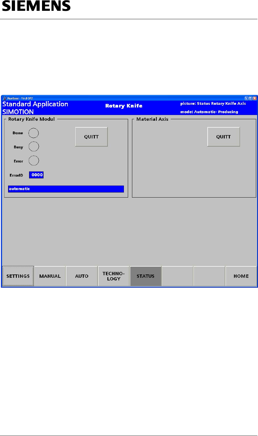Click the 'Rotary Knife Modul' group label
Screen dimensions: 258x436
click(x=31, y=119)
